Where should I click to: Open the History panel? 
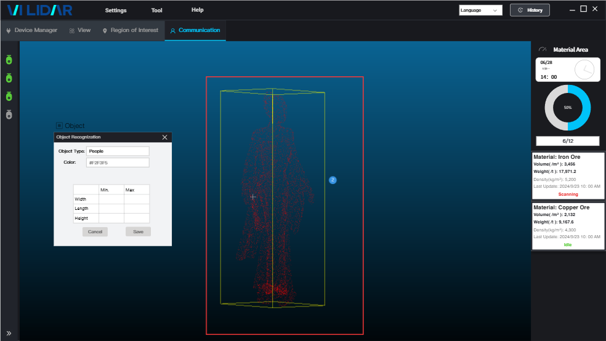530,10
